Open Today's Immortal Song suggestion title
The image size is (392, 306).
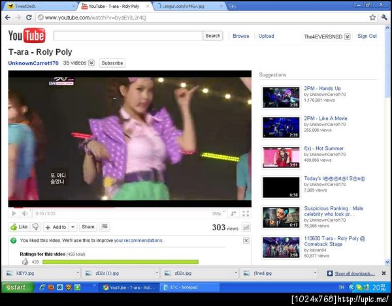click(335, 179)
